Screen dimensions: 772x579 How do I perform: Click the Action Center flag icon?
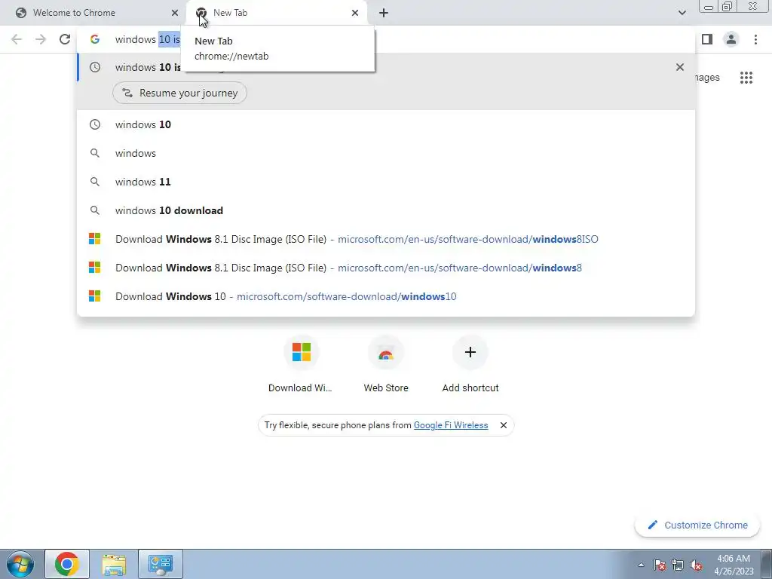[x=660, y=565]
